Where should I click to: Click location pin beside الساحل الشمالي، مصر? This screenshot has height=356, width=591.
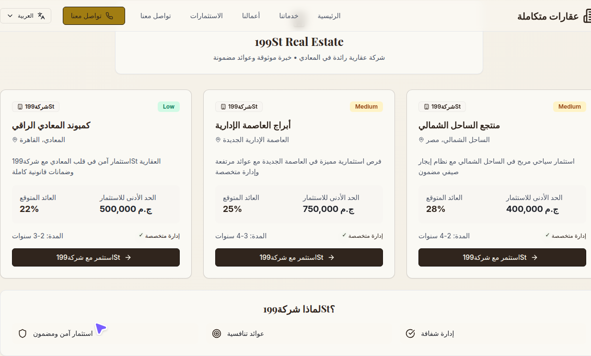[x=421, y=140]
